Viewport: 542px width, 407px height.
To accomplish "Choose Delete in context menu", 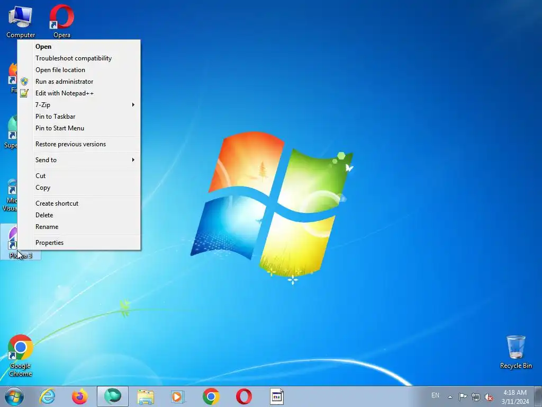I will pyautogui.click(x=79, y=215).
